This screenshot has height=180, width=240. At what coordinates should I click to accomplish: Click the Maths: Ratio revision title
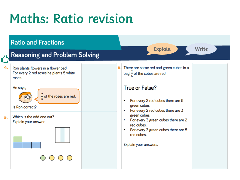[x=71, y=19]
